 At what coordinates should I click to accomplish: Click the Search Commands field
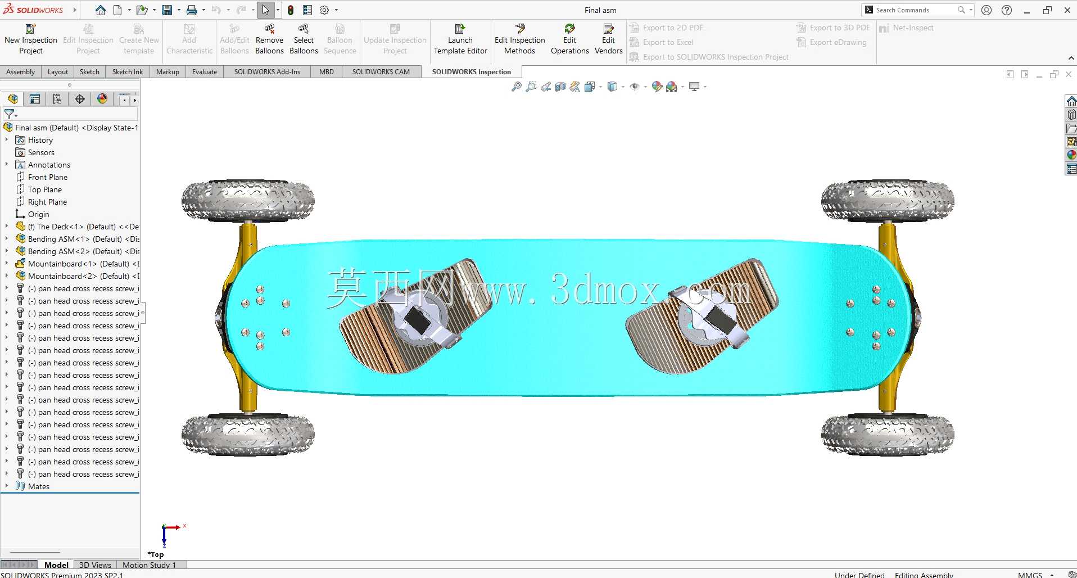point(916,10)
